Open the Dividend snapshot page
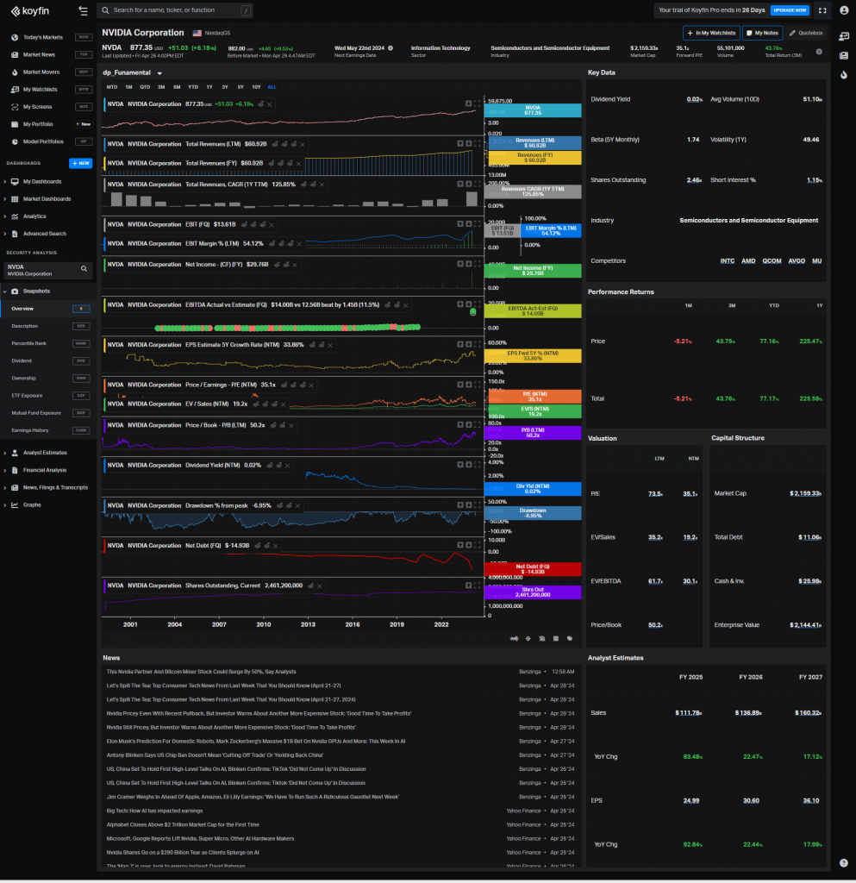Image resolution: width=856 pixels, height=883 pixels. coord(49,361)
